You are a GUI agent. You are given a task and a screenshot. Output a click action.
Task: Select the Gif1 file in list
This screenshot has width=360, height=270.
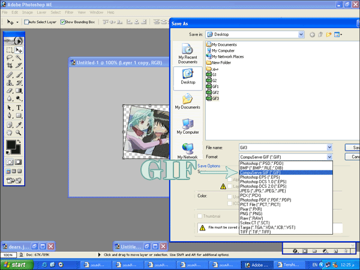coord(212,86)
